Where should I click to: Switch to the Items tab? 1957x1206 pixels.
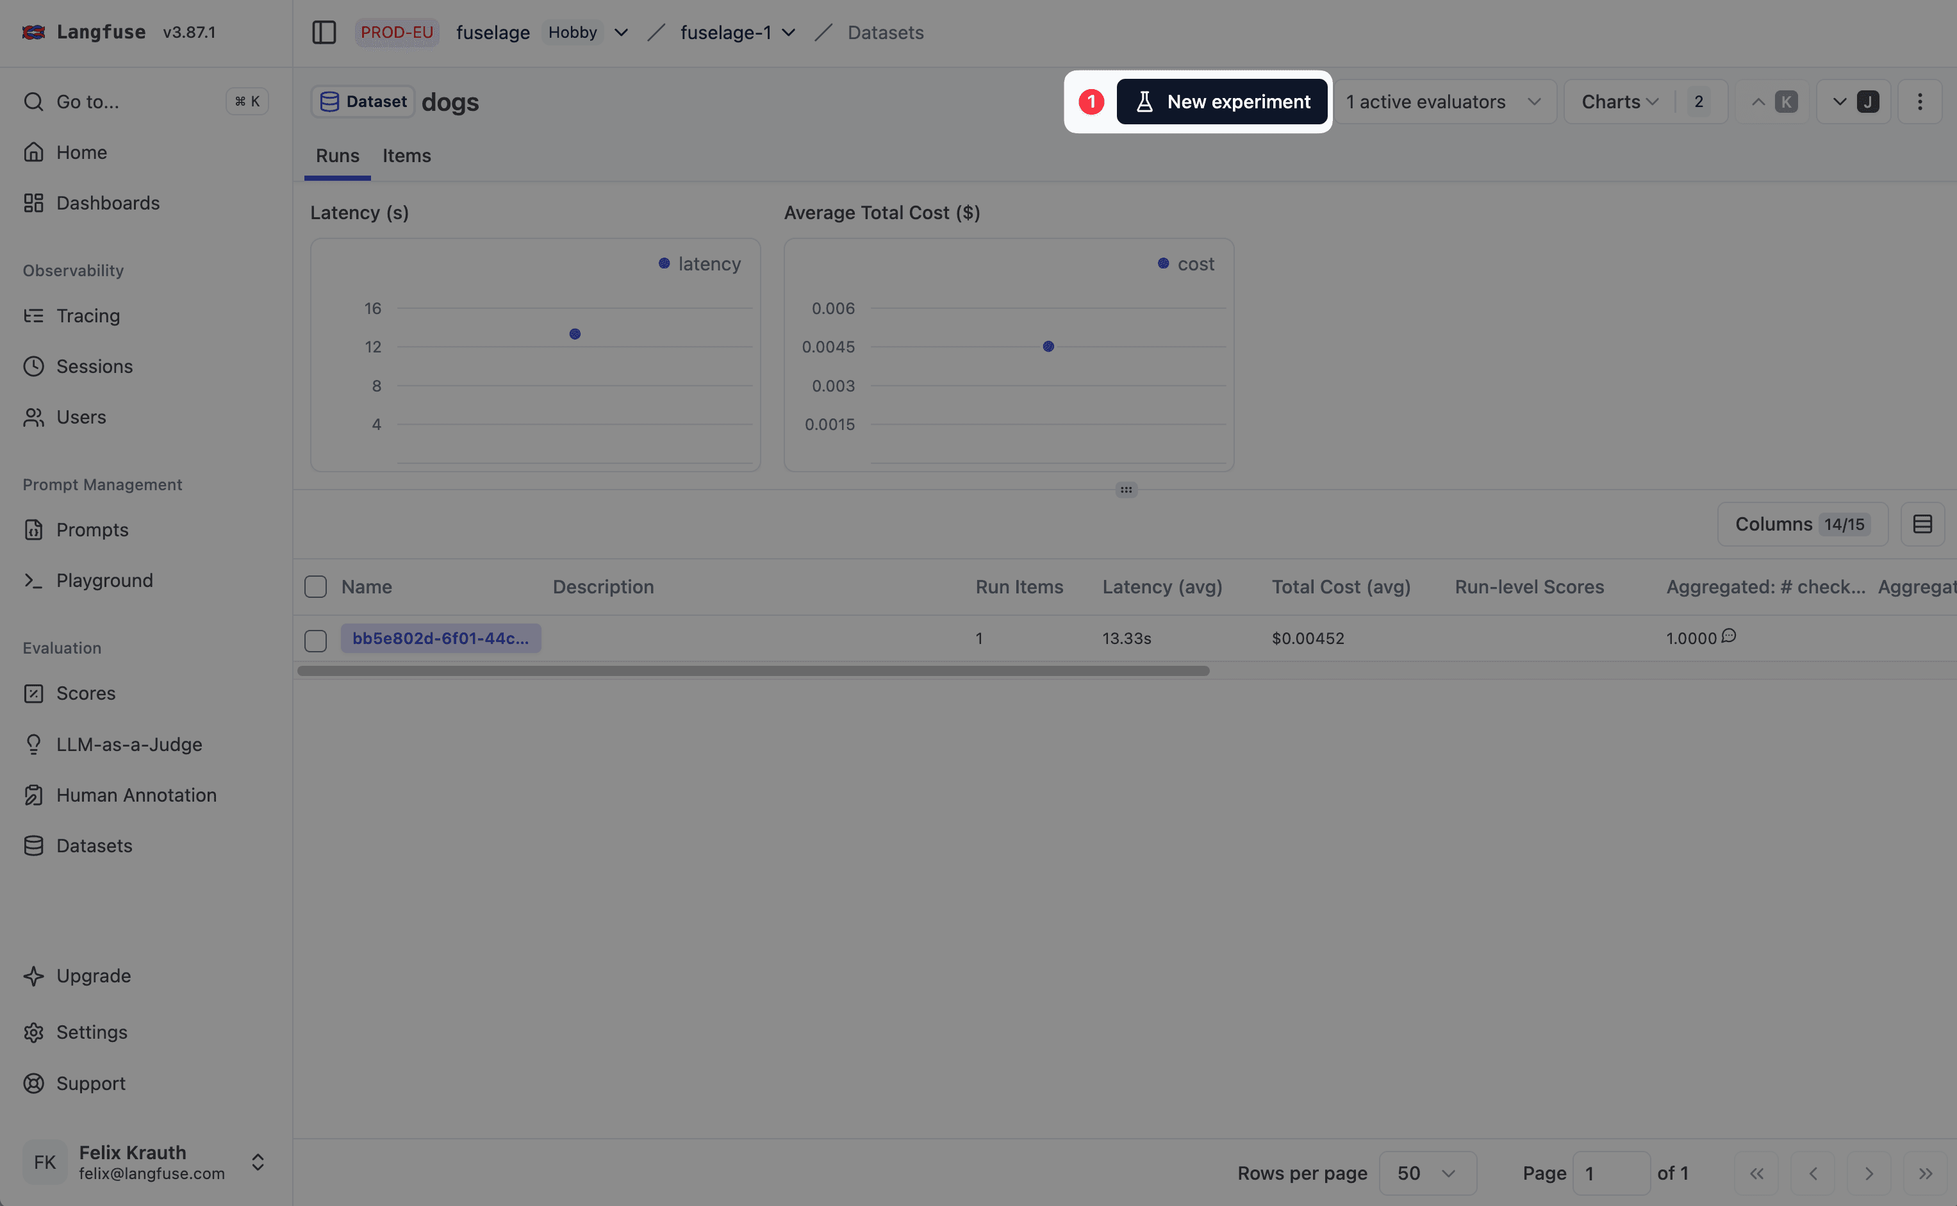click(x=406, y=156)
